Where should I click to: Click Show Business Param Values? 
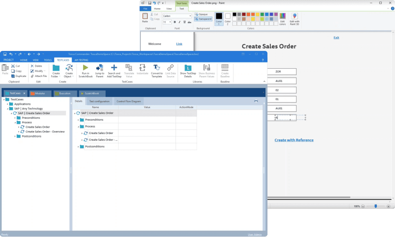(207, 71)
